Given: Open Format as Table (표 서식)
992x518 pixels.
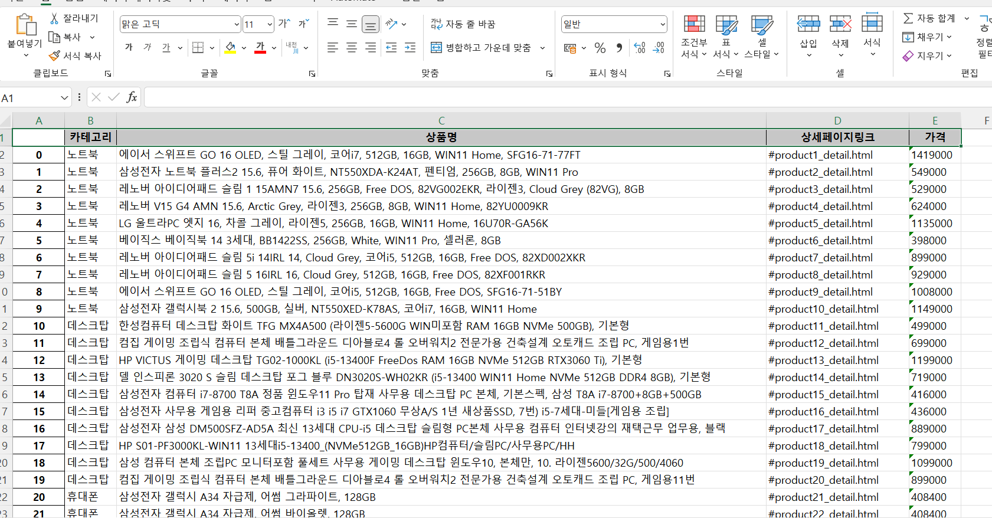Looking at the screenshot, I should [726, 36].
